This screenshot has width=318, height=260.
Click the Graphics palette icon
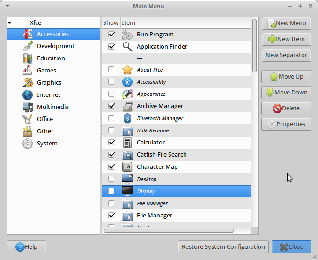(x=28, y=83)
